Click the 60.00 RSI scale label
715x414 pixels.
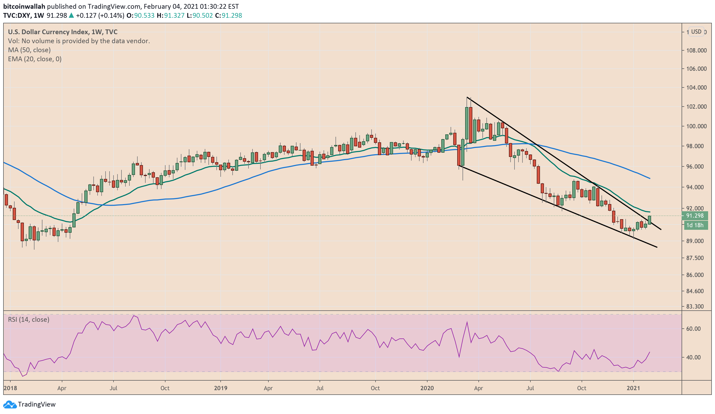[x=693, y=329]
